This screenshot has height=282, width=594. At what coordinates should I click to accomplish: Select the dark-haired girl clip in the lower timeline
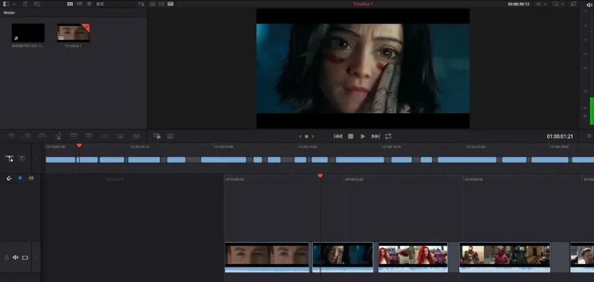click(x=343, y=257)
